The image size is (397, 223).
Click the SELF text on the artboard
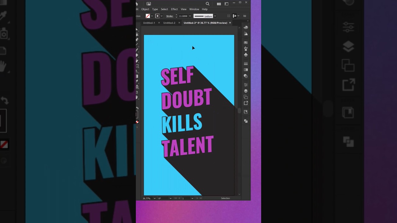[177, 76]
